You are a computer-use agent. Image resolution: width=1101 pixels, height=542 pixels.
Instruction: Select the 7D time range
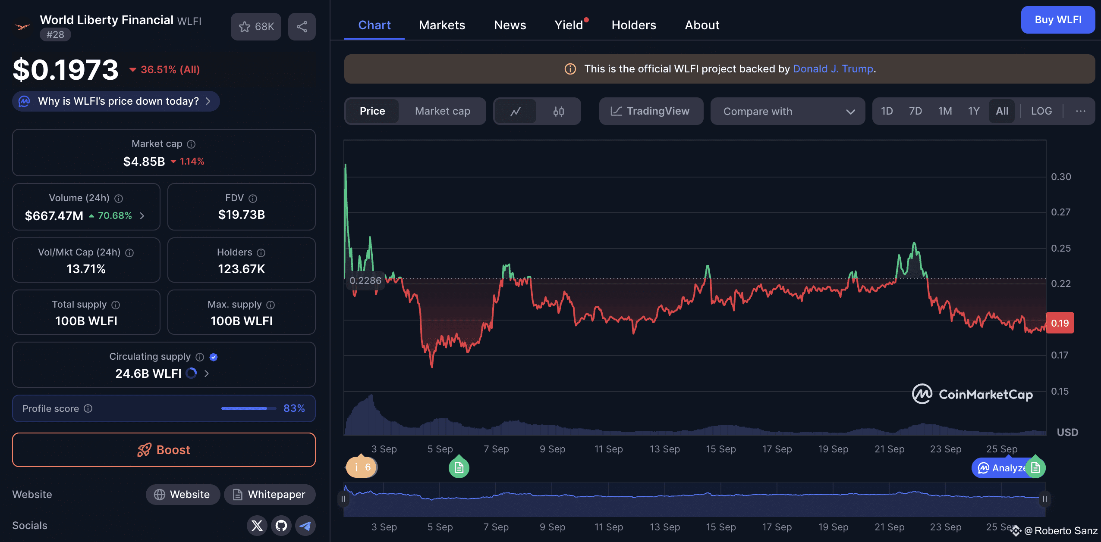pyautogui.click(x=915, y=111)
